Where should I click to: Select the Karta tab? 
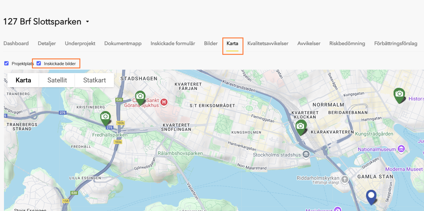point(232,44)
